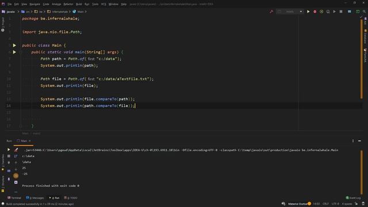Click the profiler run icon in the toolbar

tap(328, 11)
